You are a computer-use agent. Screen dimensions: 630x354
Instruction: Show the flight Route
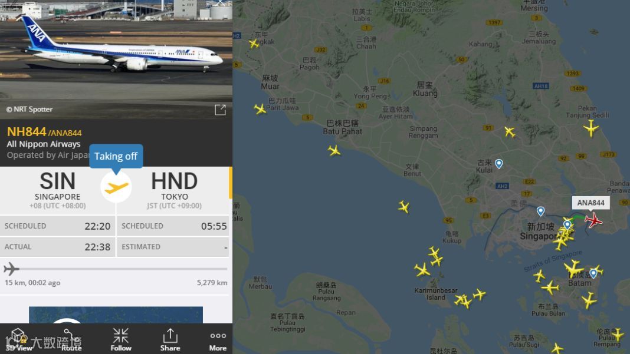71,339
